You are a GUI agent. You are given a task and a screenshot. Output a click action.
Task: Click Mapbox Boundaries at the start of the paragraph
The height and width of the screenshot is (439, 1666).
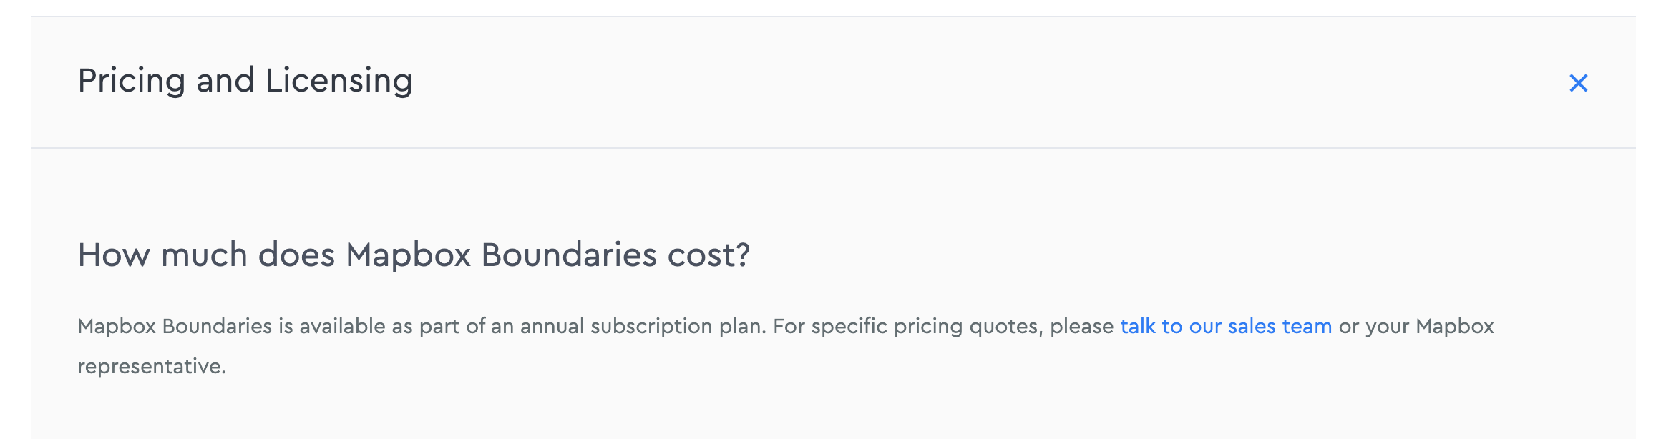pos(175,326)
